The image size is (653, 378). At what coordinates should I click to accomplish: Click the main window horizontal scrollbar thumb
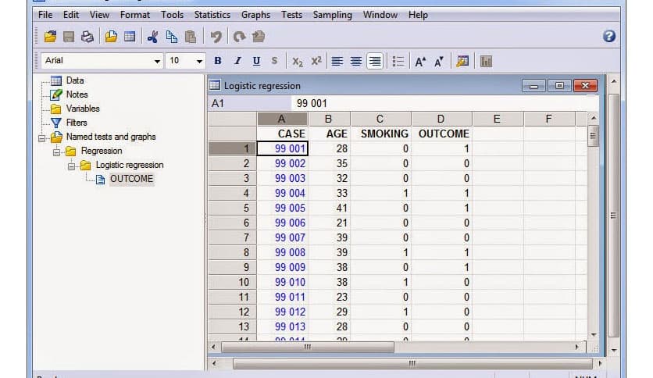(412, 363)
